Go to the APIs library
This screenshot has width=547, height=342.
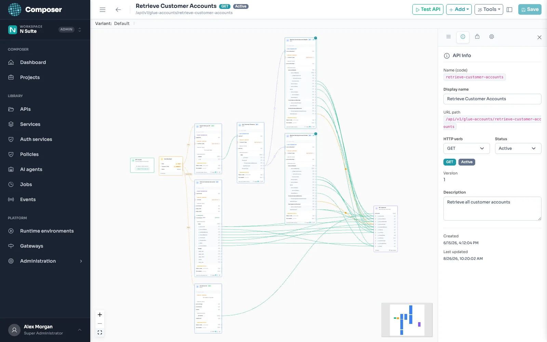tap(25, 109)
